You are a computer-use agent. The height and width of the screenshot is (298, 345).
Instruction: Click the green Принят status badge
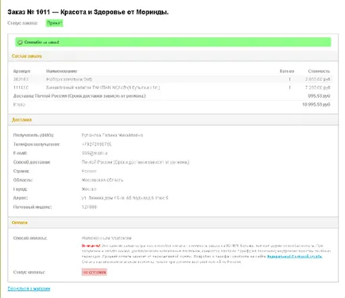(54, 23)
